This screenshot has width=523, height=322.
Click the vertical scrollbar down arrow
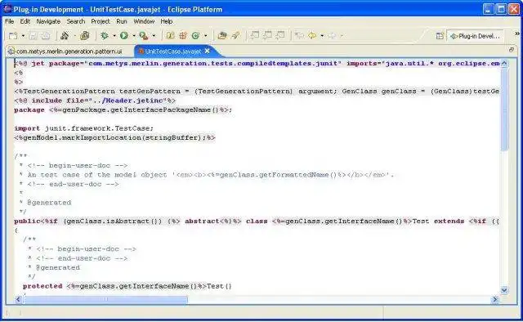(504, 290)
